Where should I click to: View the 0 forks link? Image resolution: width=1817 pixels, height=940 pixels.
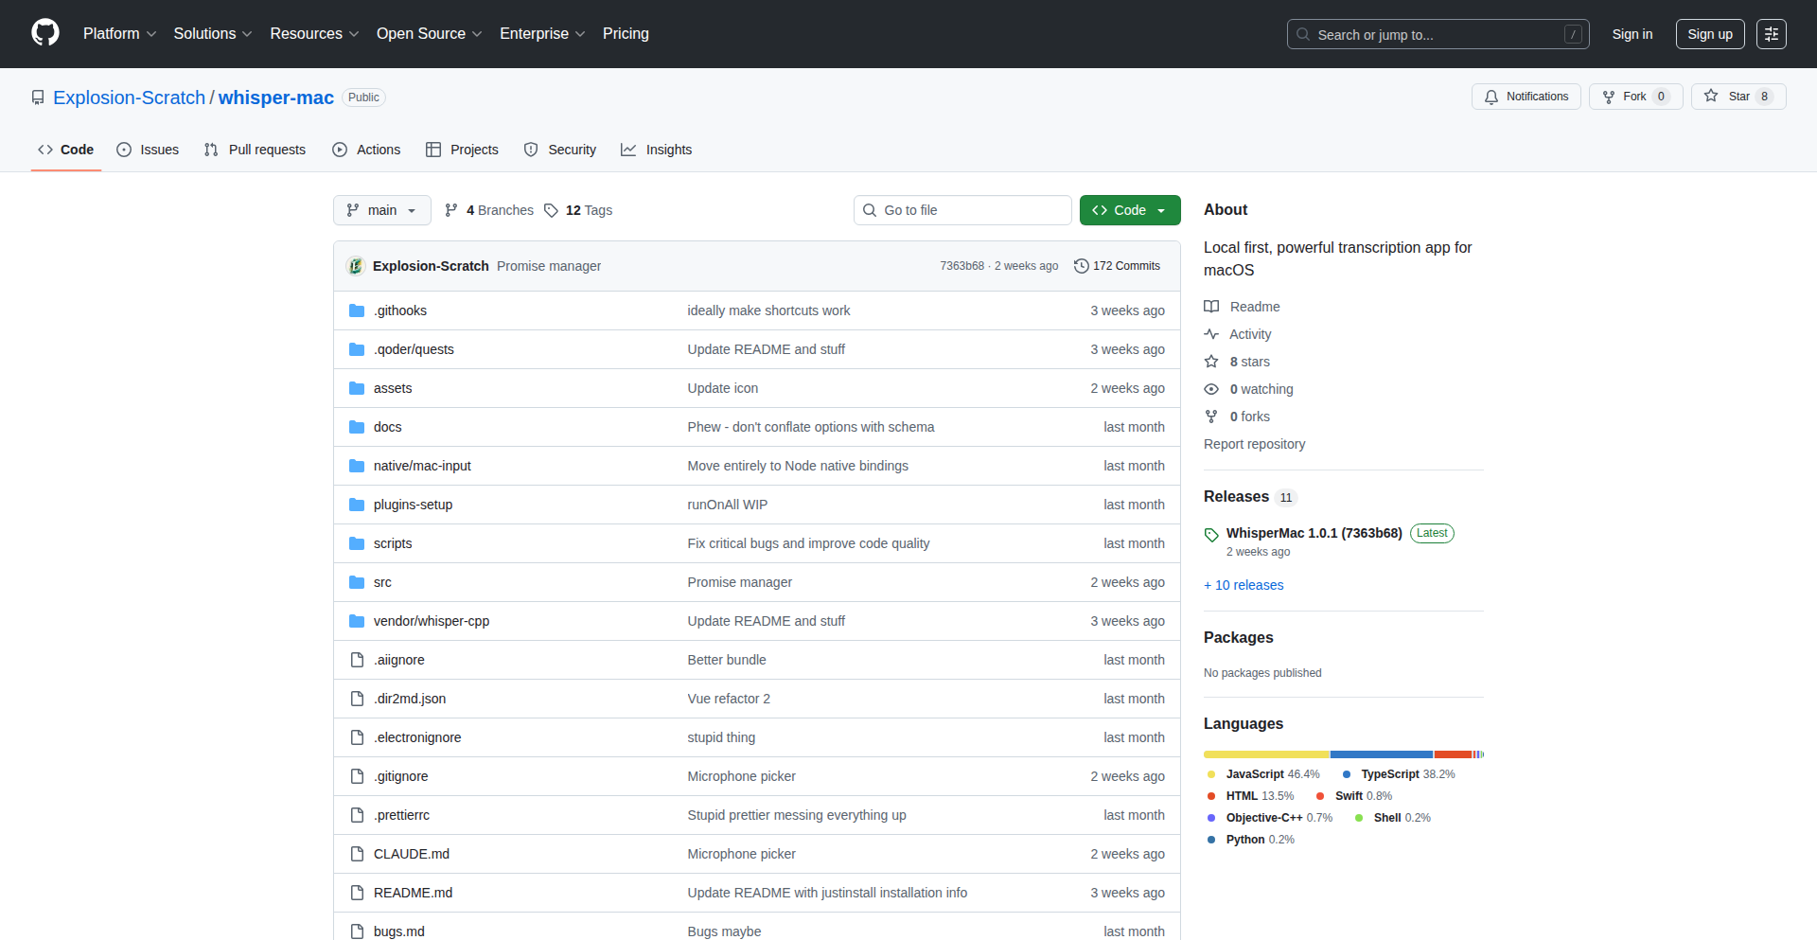pyautogui.click(x=1237, y=417)
